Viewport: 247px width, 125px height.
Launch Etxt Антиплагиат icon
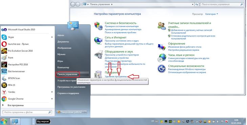[4, 71]
